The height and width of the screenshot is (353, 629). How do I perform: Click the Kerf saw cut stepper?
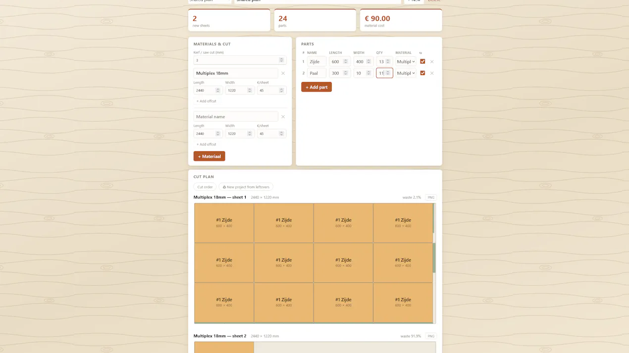click(281, 60)
